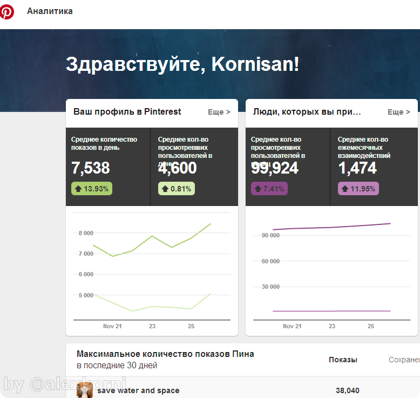Open the Аналитика menu
Screen dimensions: 420x398
pyautogui.click(x=50, y=11)
